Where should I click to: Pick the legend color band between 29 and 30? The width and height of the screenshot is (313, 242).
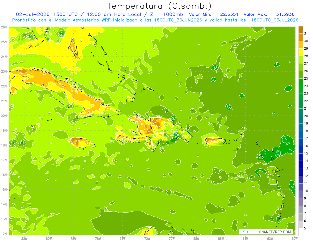pos(301,45)
